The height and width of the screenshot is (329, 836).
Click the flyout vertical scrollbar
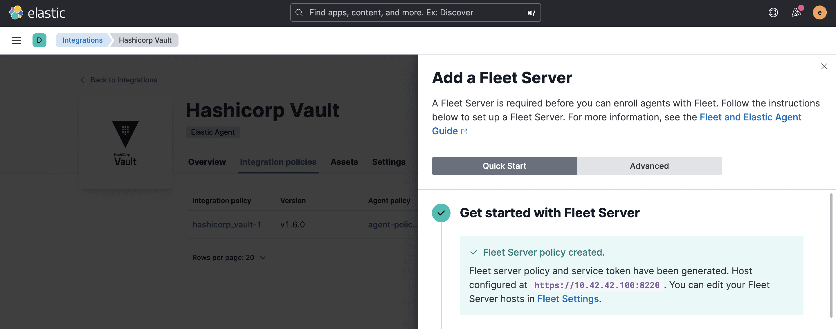(831, 255)
